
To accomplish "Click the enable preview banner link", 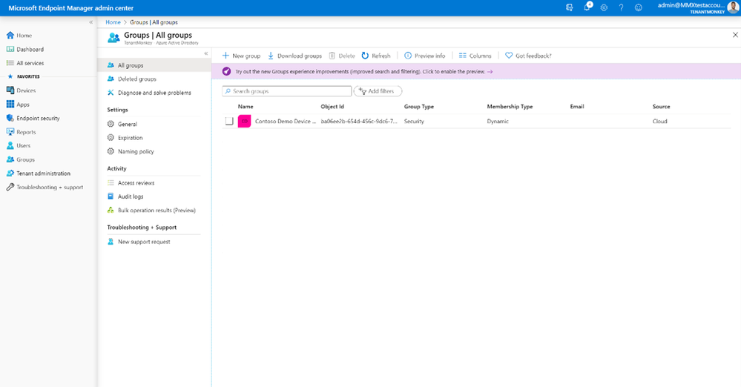I will tap(364, 72).
